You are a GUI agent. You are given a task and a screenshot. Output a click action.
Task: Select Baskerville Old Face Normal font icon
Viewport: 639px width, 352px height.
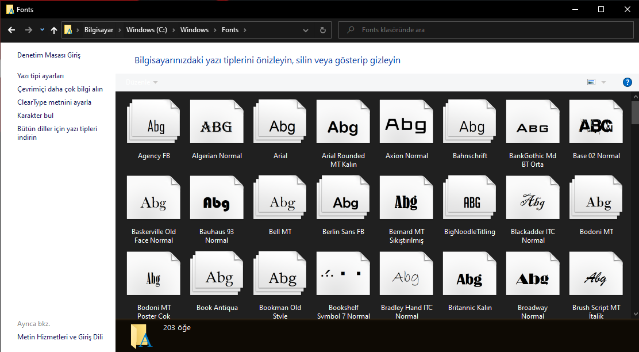(153, 197)
